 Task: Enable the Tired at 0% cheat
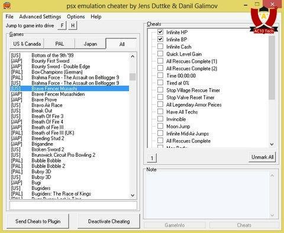(x=160, y=83)
